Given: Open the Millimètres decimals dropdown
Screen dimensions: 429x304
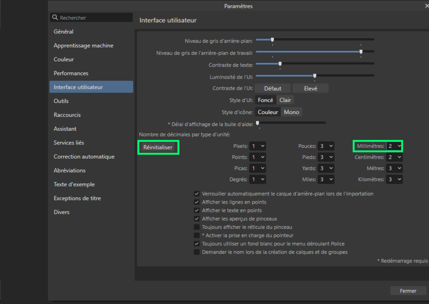Looking at the screenshot, I should [x=394, y=146].
